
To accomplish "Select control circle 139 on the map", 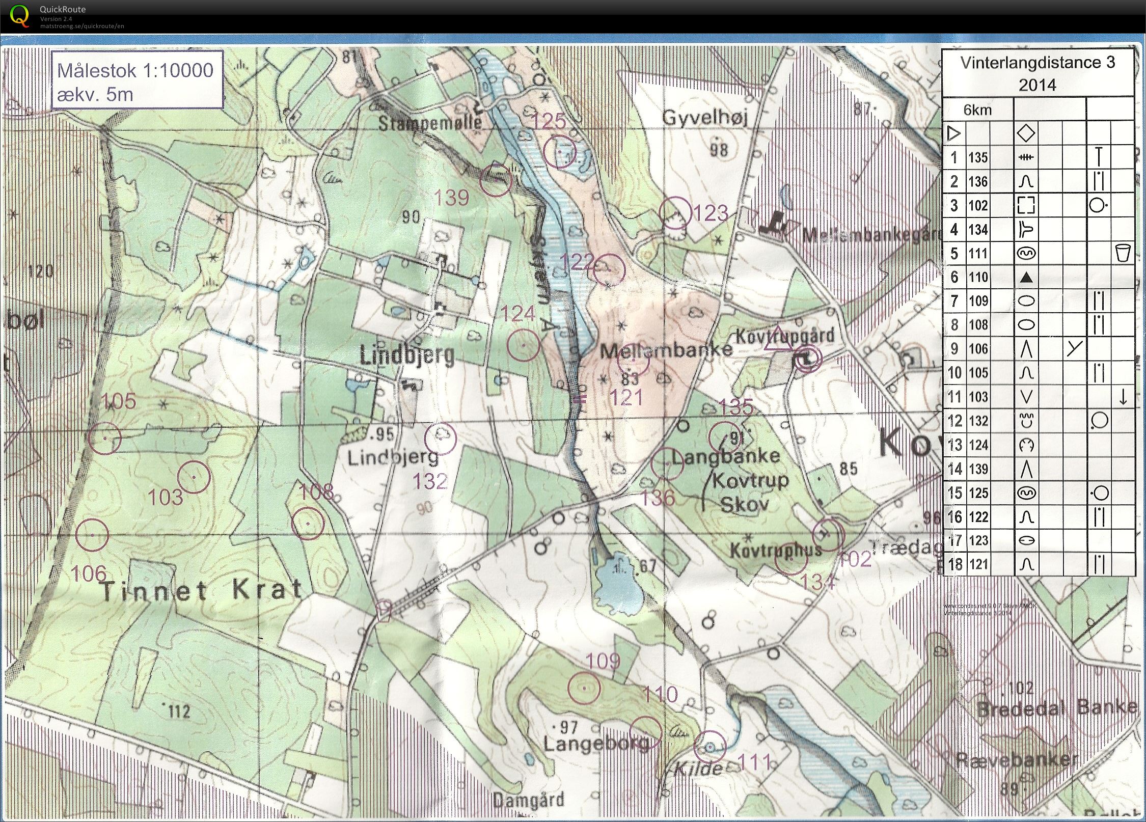I will pos(495,180).
